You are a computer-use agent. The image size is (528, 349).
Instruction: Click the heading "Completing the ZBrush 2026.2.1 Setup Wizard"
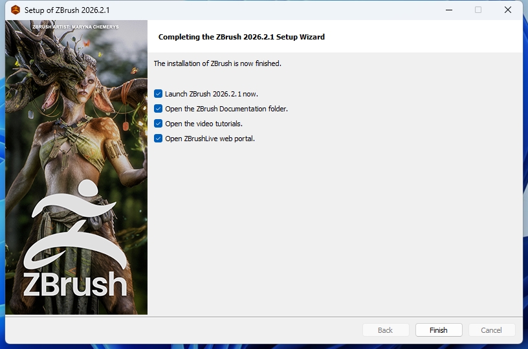pyautogui.click(x=241, y=37)
